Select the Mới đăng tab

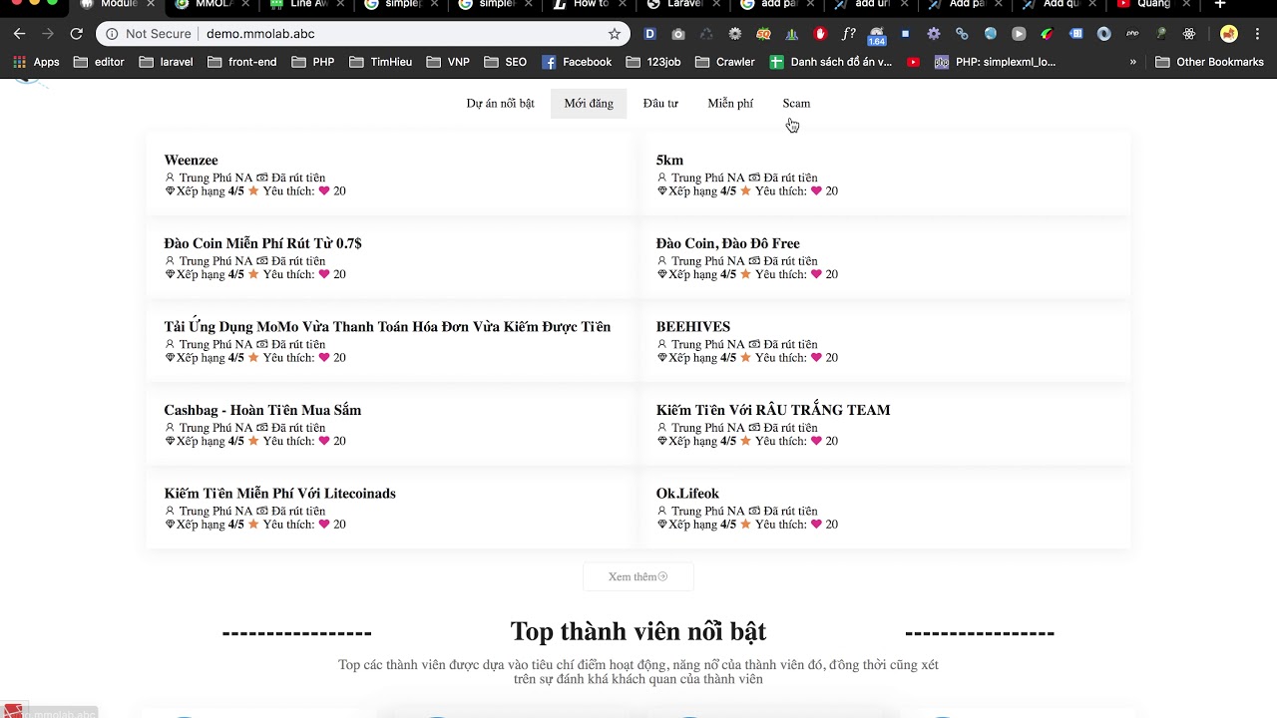tap(589, 104)
